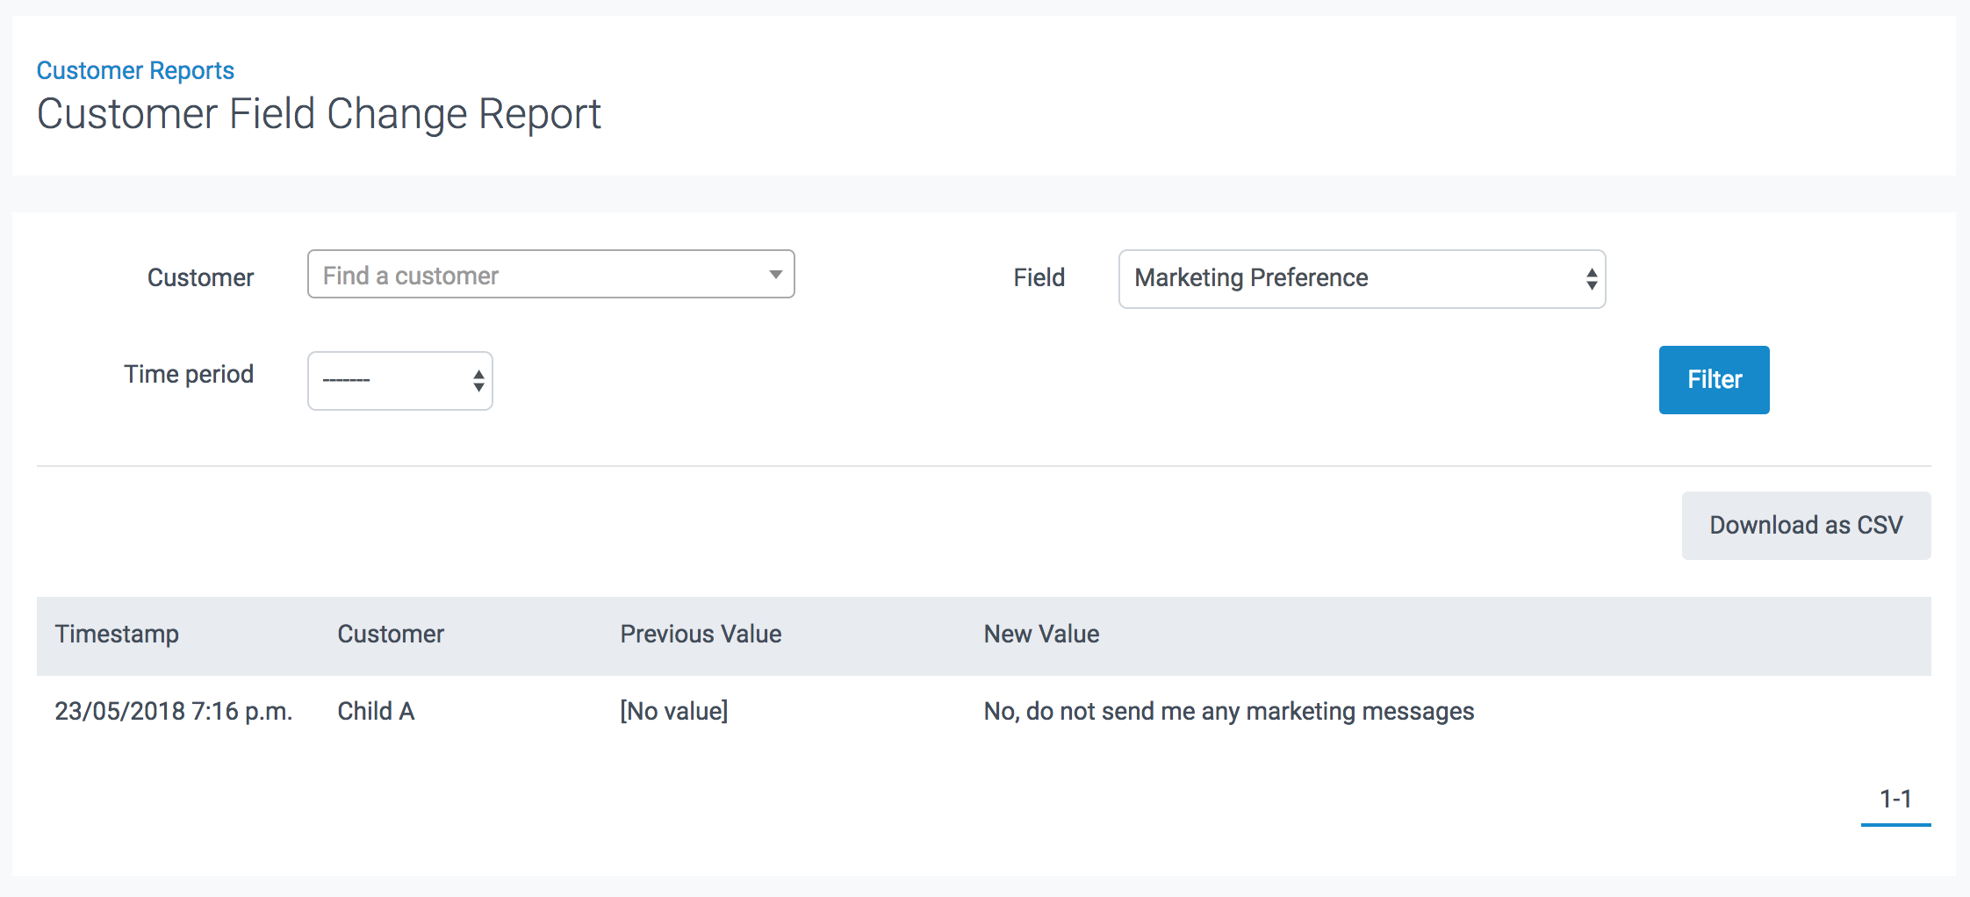1970x897 pixels.
Task: Click the New Value column header
Action: pyautogui.click(x=1041, y=634)
